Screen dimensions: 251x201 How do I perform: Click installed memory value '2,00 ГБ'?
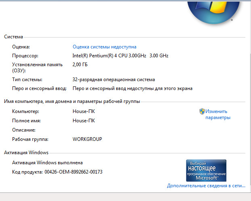click(80, 65)
